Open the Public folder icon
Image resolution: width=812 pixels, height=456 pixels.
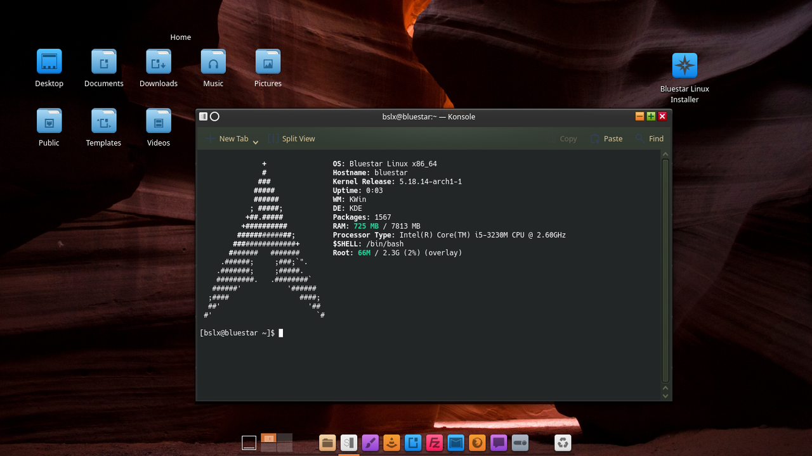(x=49, y=121)
